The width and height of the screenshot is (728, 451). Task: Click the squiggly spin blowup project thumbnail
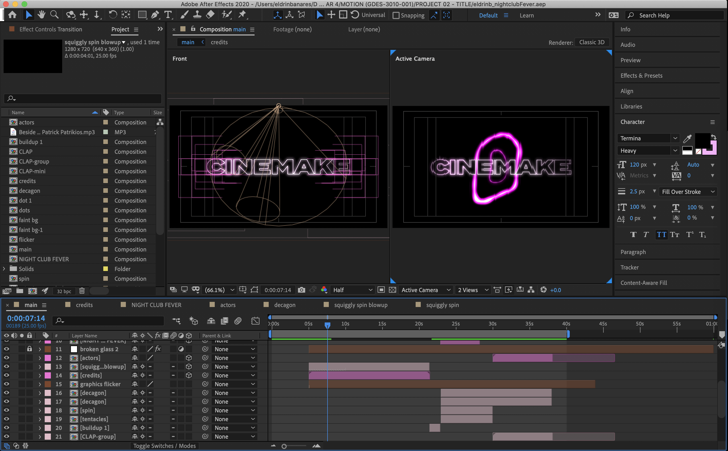click(x=33, y=56)
